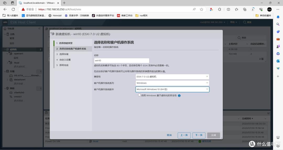The height and width of the screenshot is (150, 283).
Task: Expand the datastore1 tree node
Action: tap(7, 80)
